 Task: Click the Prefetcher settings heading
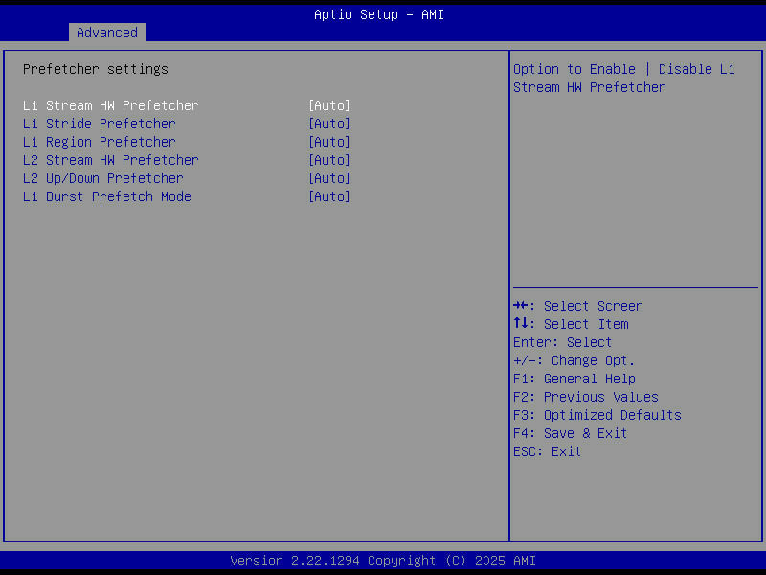point(96,69)
